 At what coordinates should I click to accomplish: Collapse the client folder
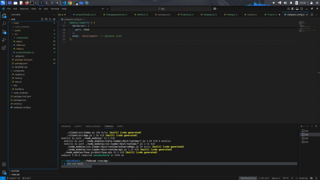click(33, 23)
